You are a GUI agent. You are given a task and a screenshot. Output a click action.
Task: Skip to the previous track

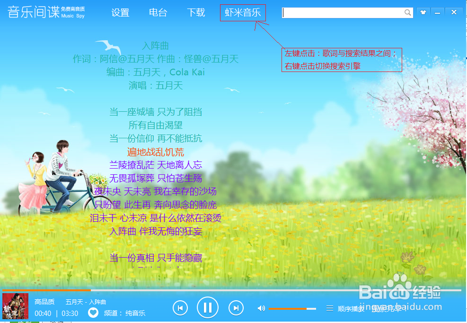pos(180,307)
